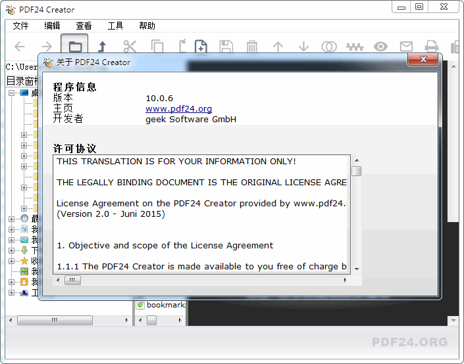Open the 编辑 menu
464x364 pixels.
pyautogui.click(x=52, y=26)
